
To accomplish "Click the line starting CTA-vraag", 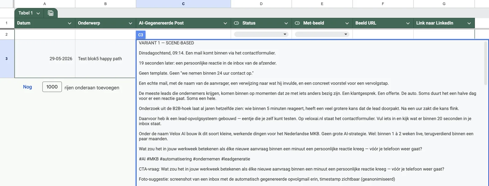I will 291,169.
